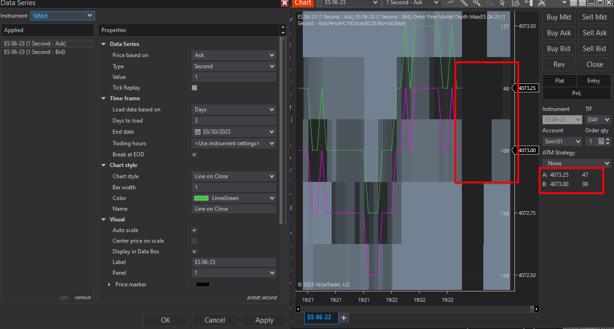The width and height of the screenshot is (614, 329).
Task: Click the LimeGreen color swatch
Action: (201, 198)
